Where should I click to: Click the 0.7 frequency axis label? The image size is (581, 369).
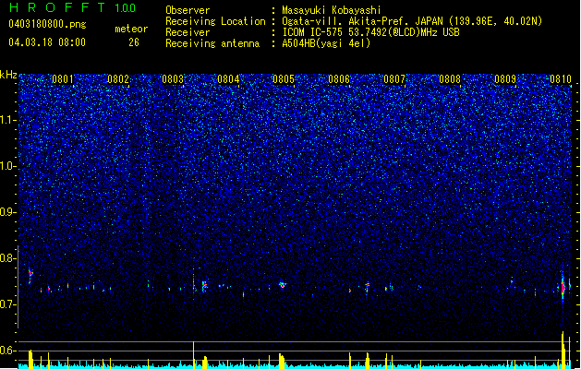point(7,304)
